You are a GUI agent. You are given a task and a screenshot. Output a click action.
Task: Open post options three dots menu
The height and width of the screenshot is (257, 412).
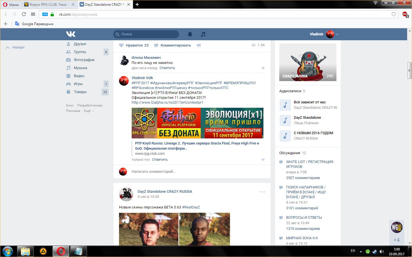pyautogui.click(x=262, y=192)
